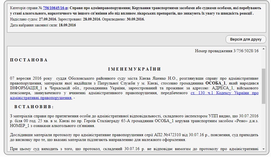The width and height of the screenshot is (271, 159).
Task: Click the document scrollbar down arrow
Action: coord(263,149)
